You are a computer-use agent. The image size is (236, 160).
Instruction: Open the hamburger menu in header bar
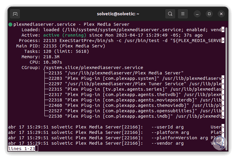tap(183, 14)
